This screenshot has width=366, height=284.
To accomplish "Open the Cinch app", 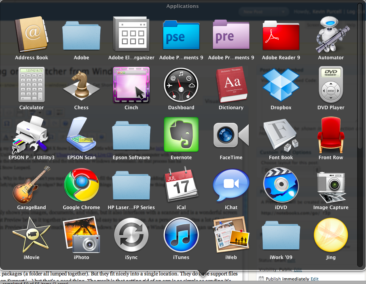I will tap(131, 85).
